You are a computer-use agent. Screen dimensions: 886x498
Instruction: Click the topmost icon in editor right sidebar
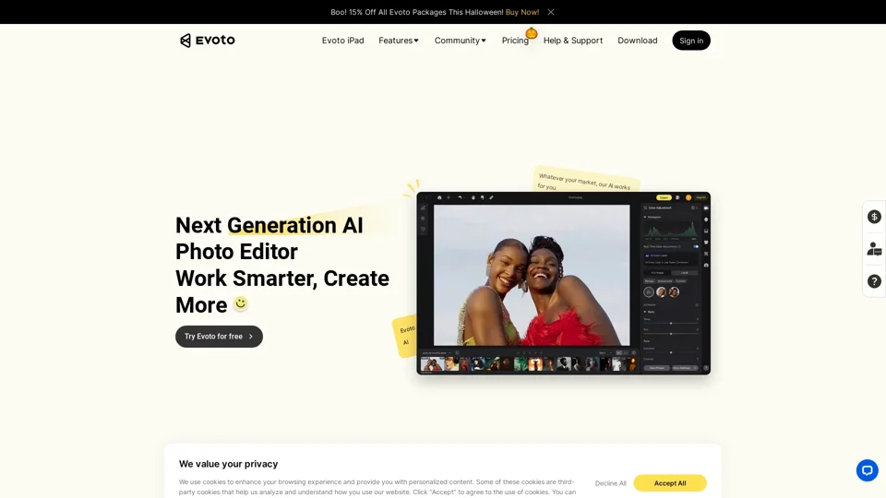pyautogui.click(x=706, y=207)
